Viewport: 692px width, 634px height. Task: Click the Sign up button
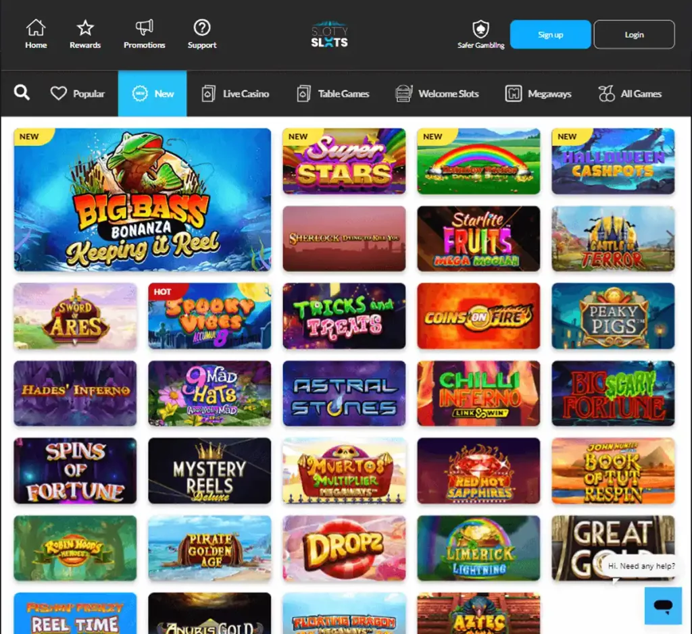[x=550, y=34]
